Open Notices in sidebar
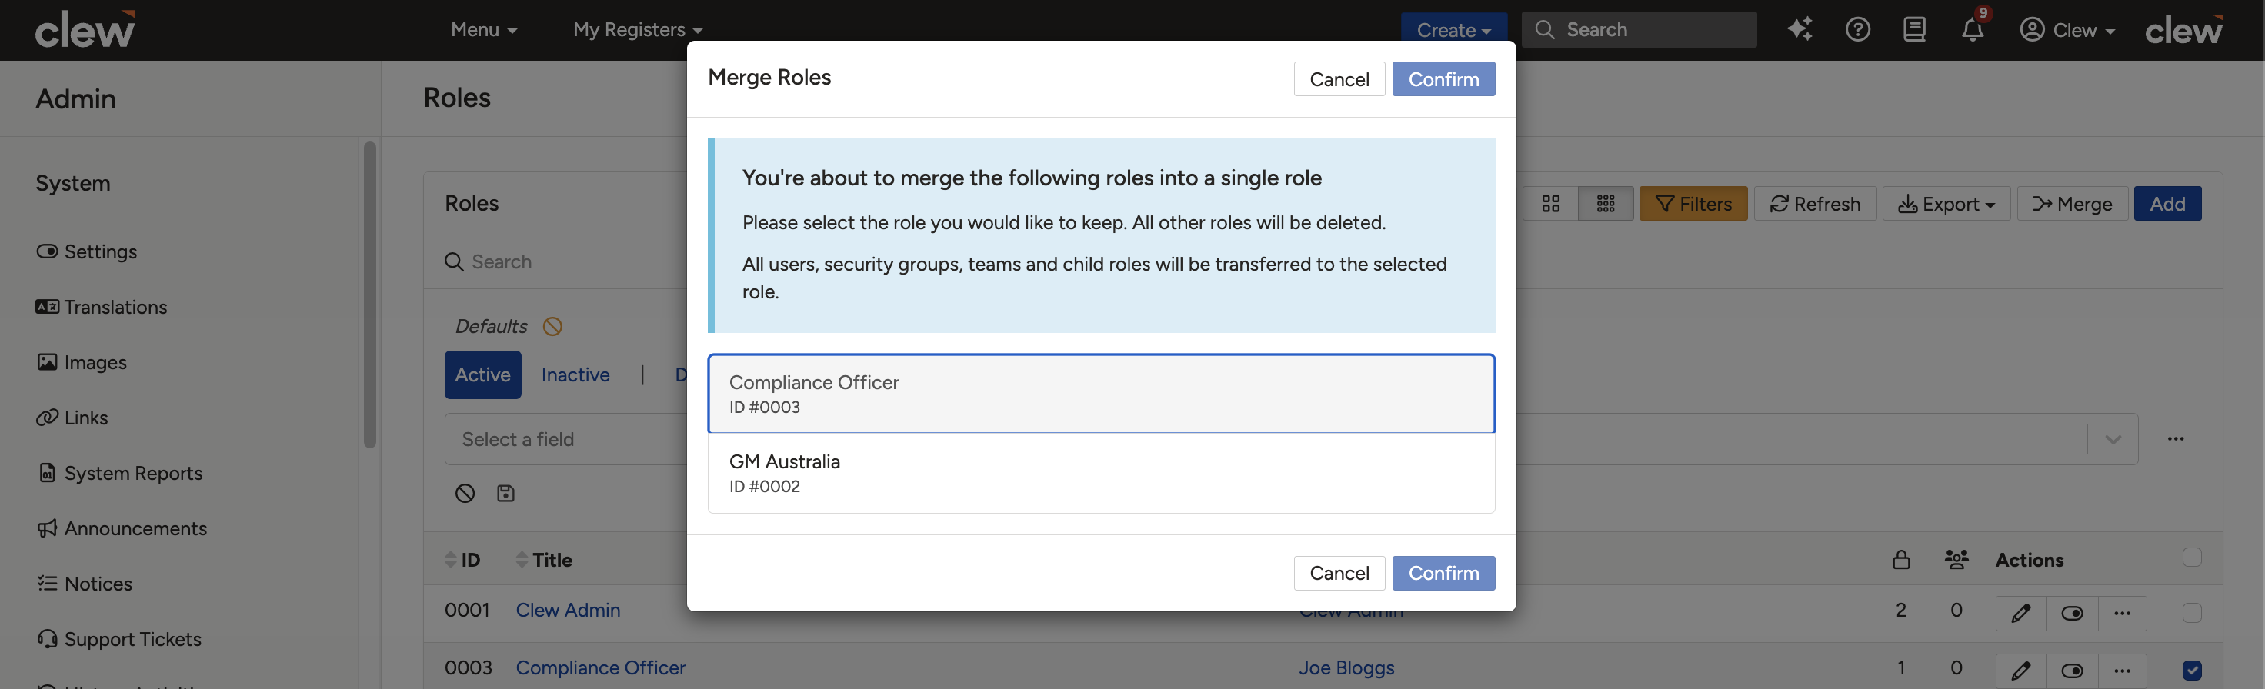2265x689 pixels. (x=85, y=584)
